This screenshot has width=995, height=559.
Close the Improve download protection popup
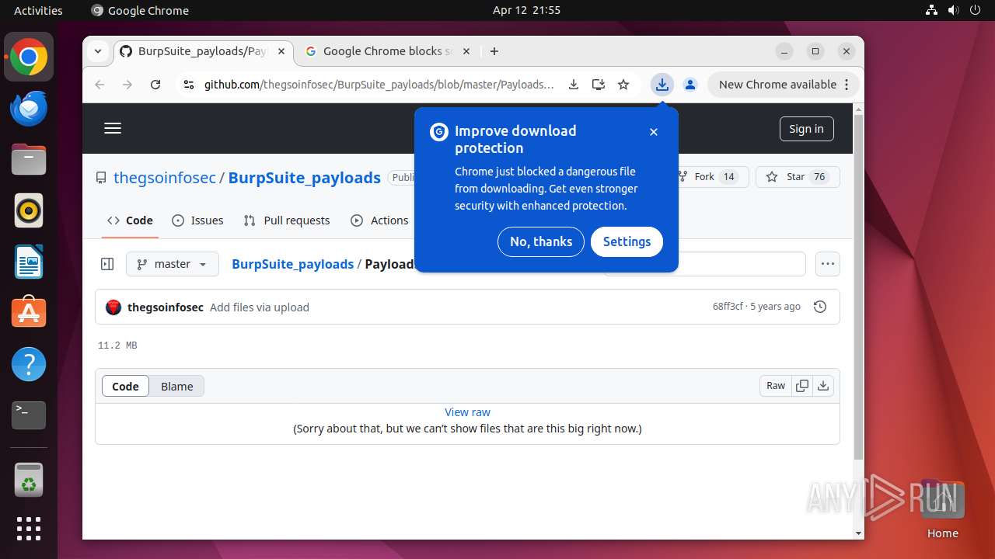tap(654, 132)
